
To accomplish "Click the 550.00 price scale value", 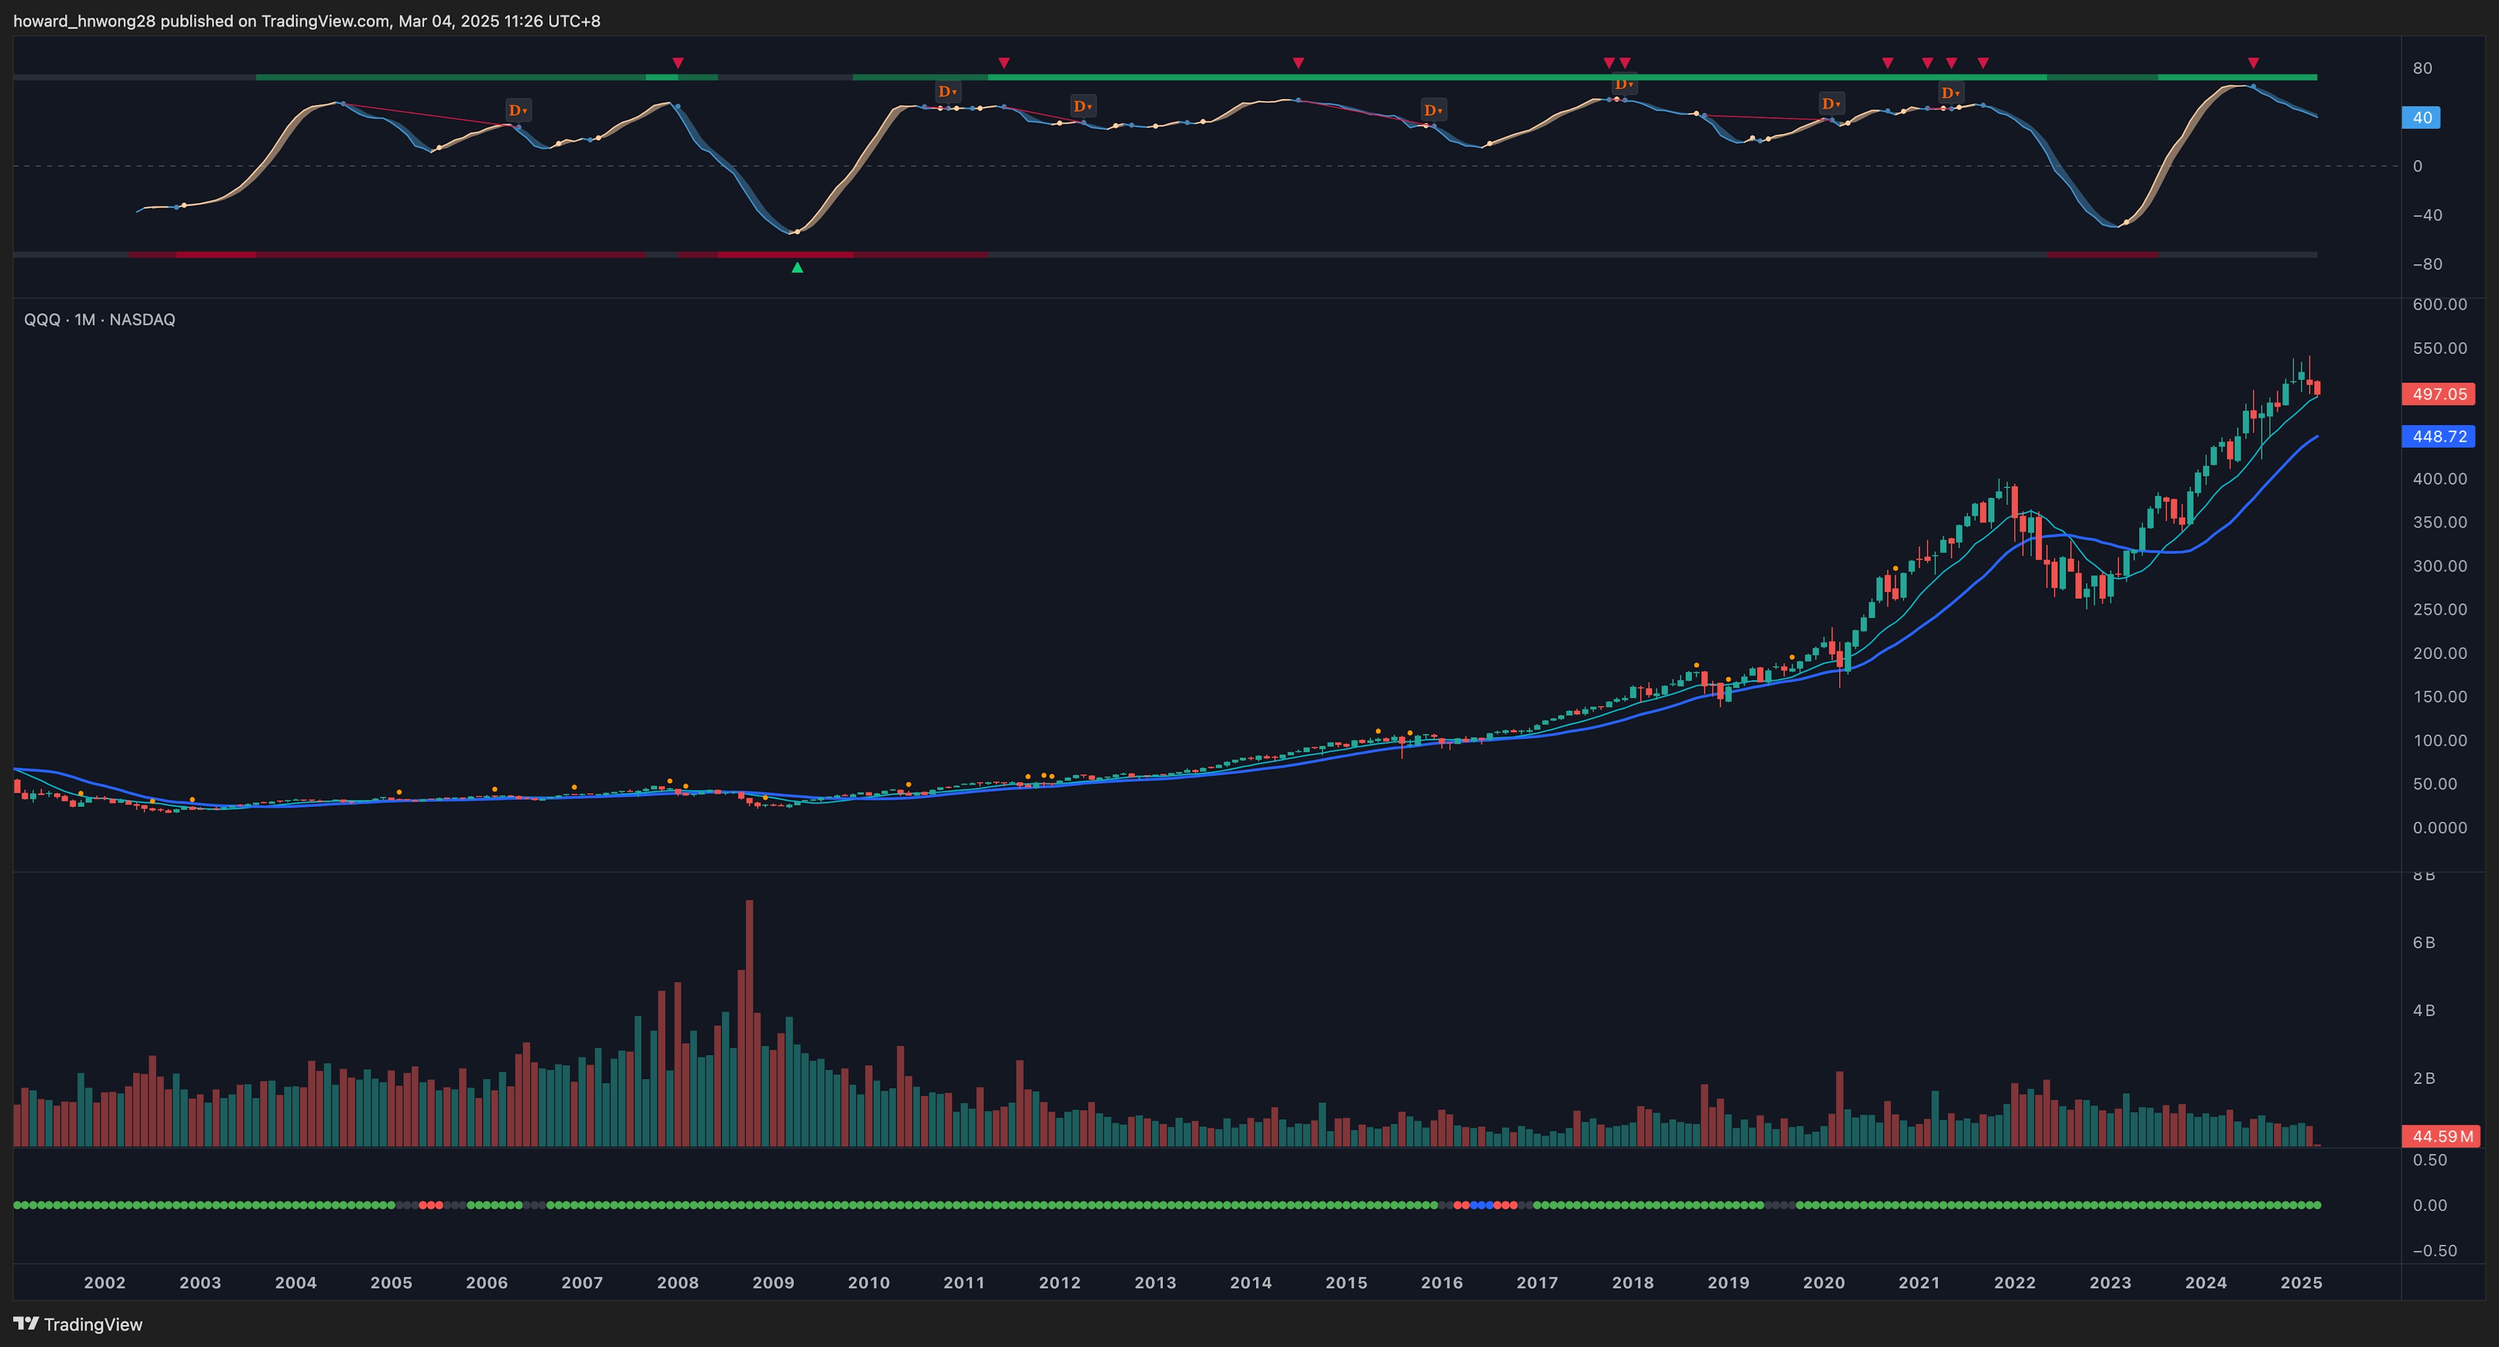I will click(2440, 348).
